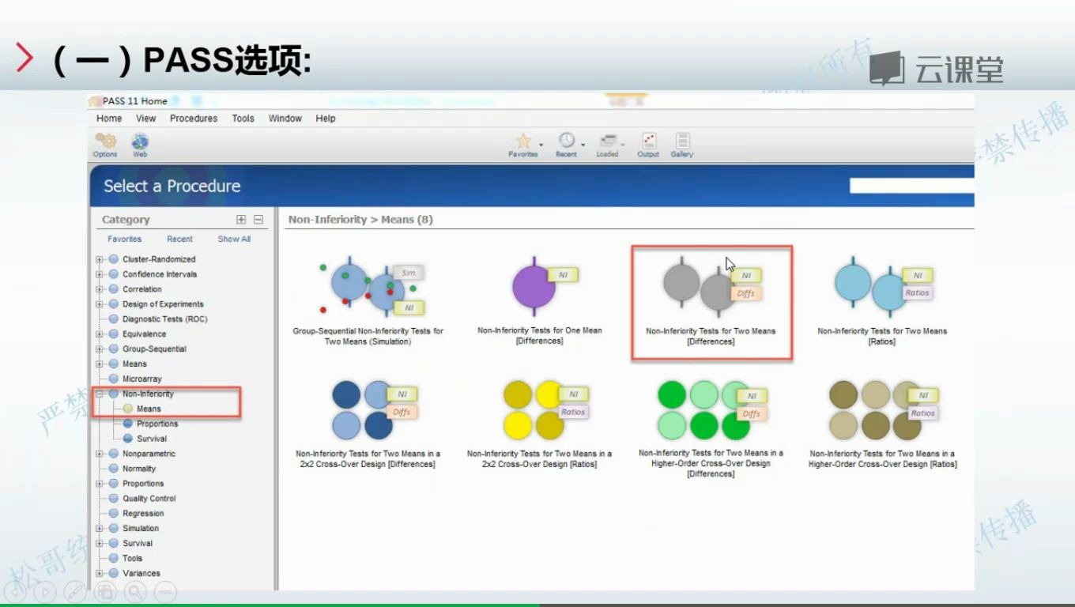This screenshot has width=1075, height=607.
Task: Expand the Design of Experiments node
Action: coord(100,304)
